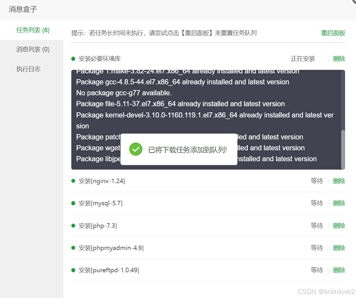
Task: Click green status dot of php-7.3
Action: (73, 226)
